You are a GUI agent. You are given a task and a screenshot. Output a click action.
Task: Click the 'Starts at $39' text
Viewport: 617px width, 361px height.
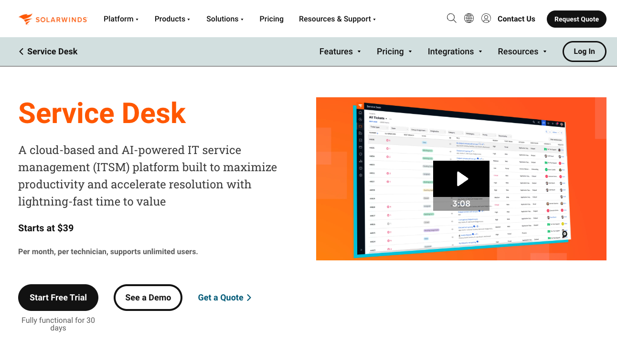(46, 228)
